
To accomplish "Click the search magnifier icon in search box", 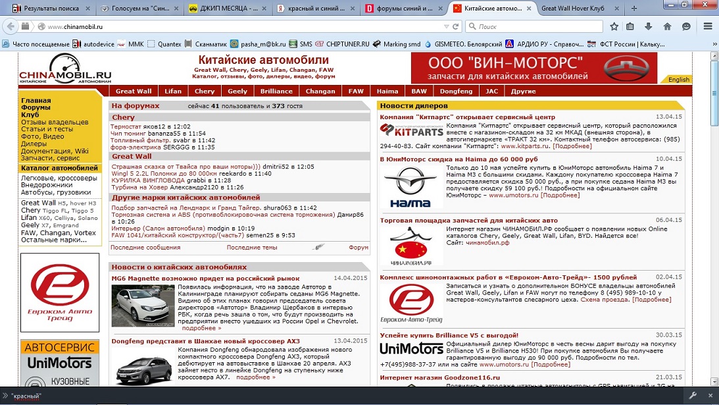I will pyautogui.click(x=472, y=26).
